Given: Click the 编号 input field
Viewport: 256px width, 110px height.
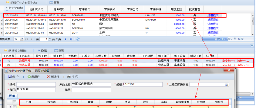Looking at the screenshot, I should pyautogui.click(x=36, y=84).
